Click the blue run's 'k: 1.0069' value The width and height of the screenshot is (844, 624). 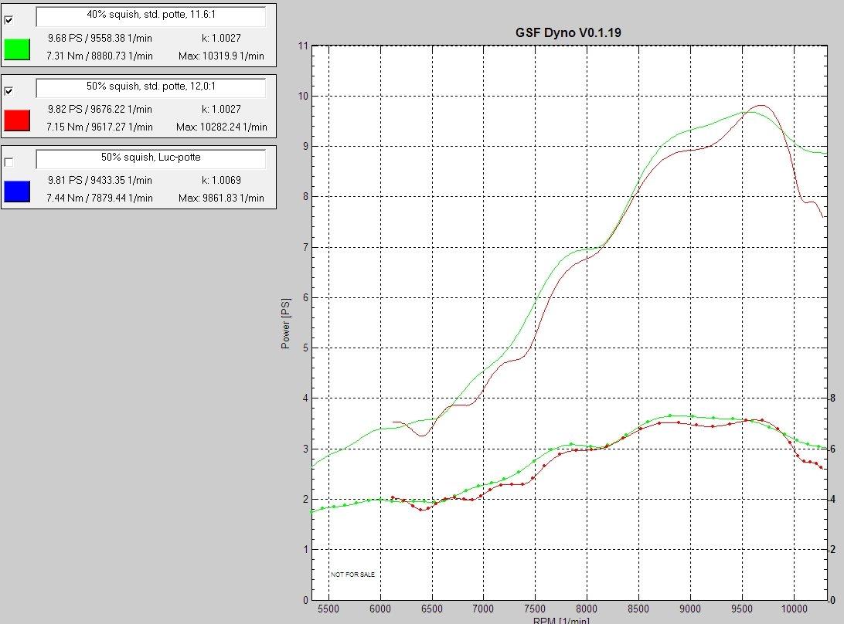pos(221,180)
